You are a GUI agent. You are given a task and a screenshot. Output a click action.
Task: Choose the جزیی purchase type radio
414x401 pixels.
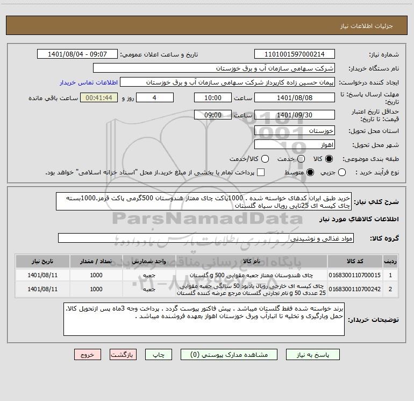pyautogui.click(x=342, y=172)
